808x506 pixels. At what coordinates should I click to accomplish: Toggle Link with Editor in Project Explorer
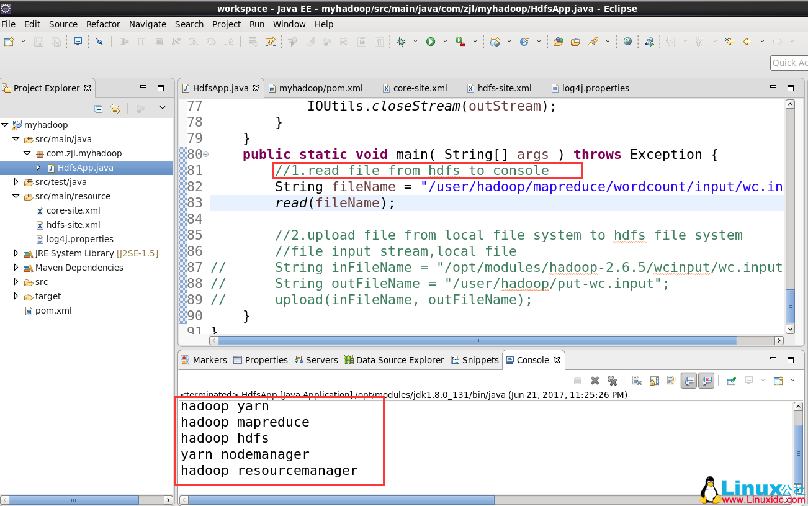click(x=115, y=108)
